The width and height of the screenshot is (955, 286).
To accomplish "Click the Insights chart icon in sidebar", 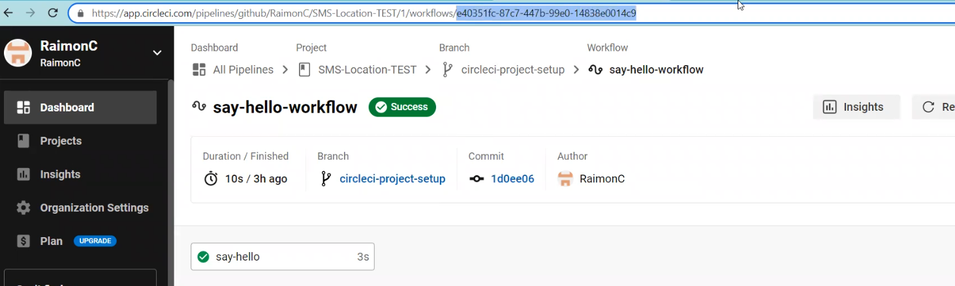I will 23,174.
